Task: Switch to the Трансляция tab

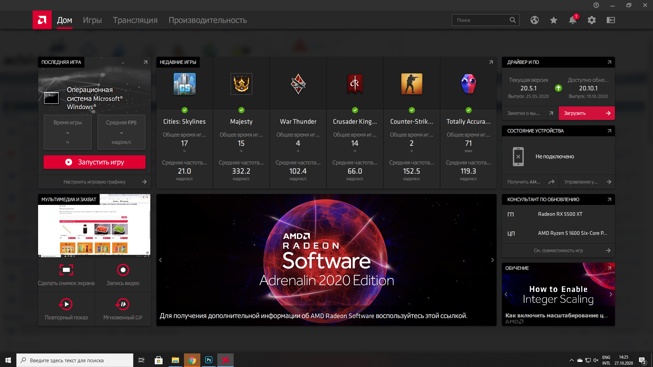Action: (x=135, y=20)
